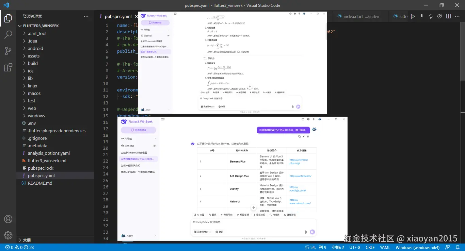Viewport: 465px width, 251px height.
Task: Click 开启新对话 button in upper WinSeek window
Action: tap(155, 22)
